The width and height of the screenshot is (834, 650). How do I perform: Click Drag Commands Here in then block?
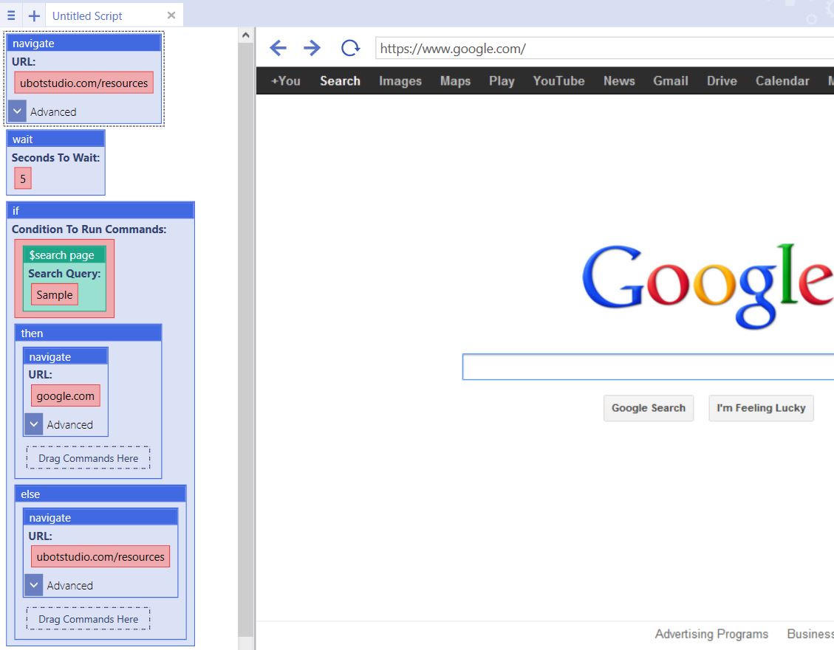(x=89, y=457)
